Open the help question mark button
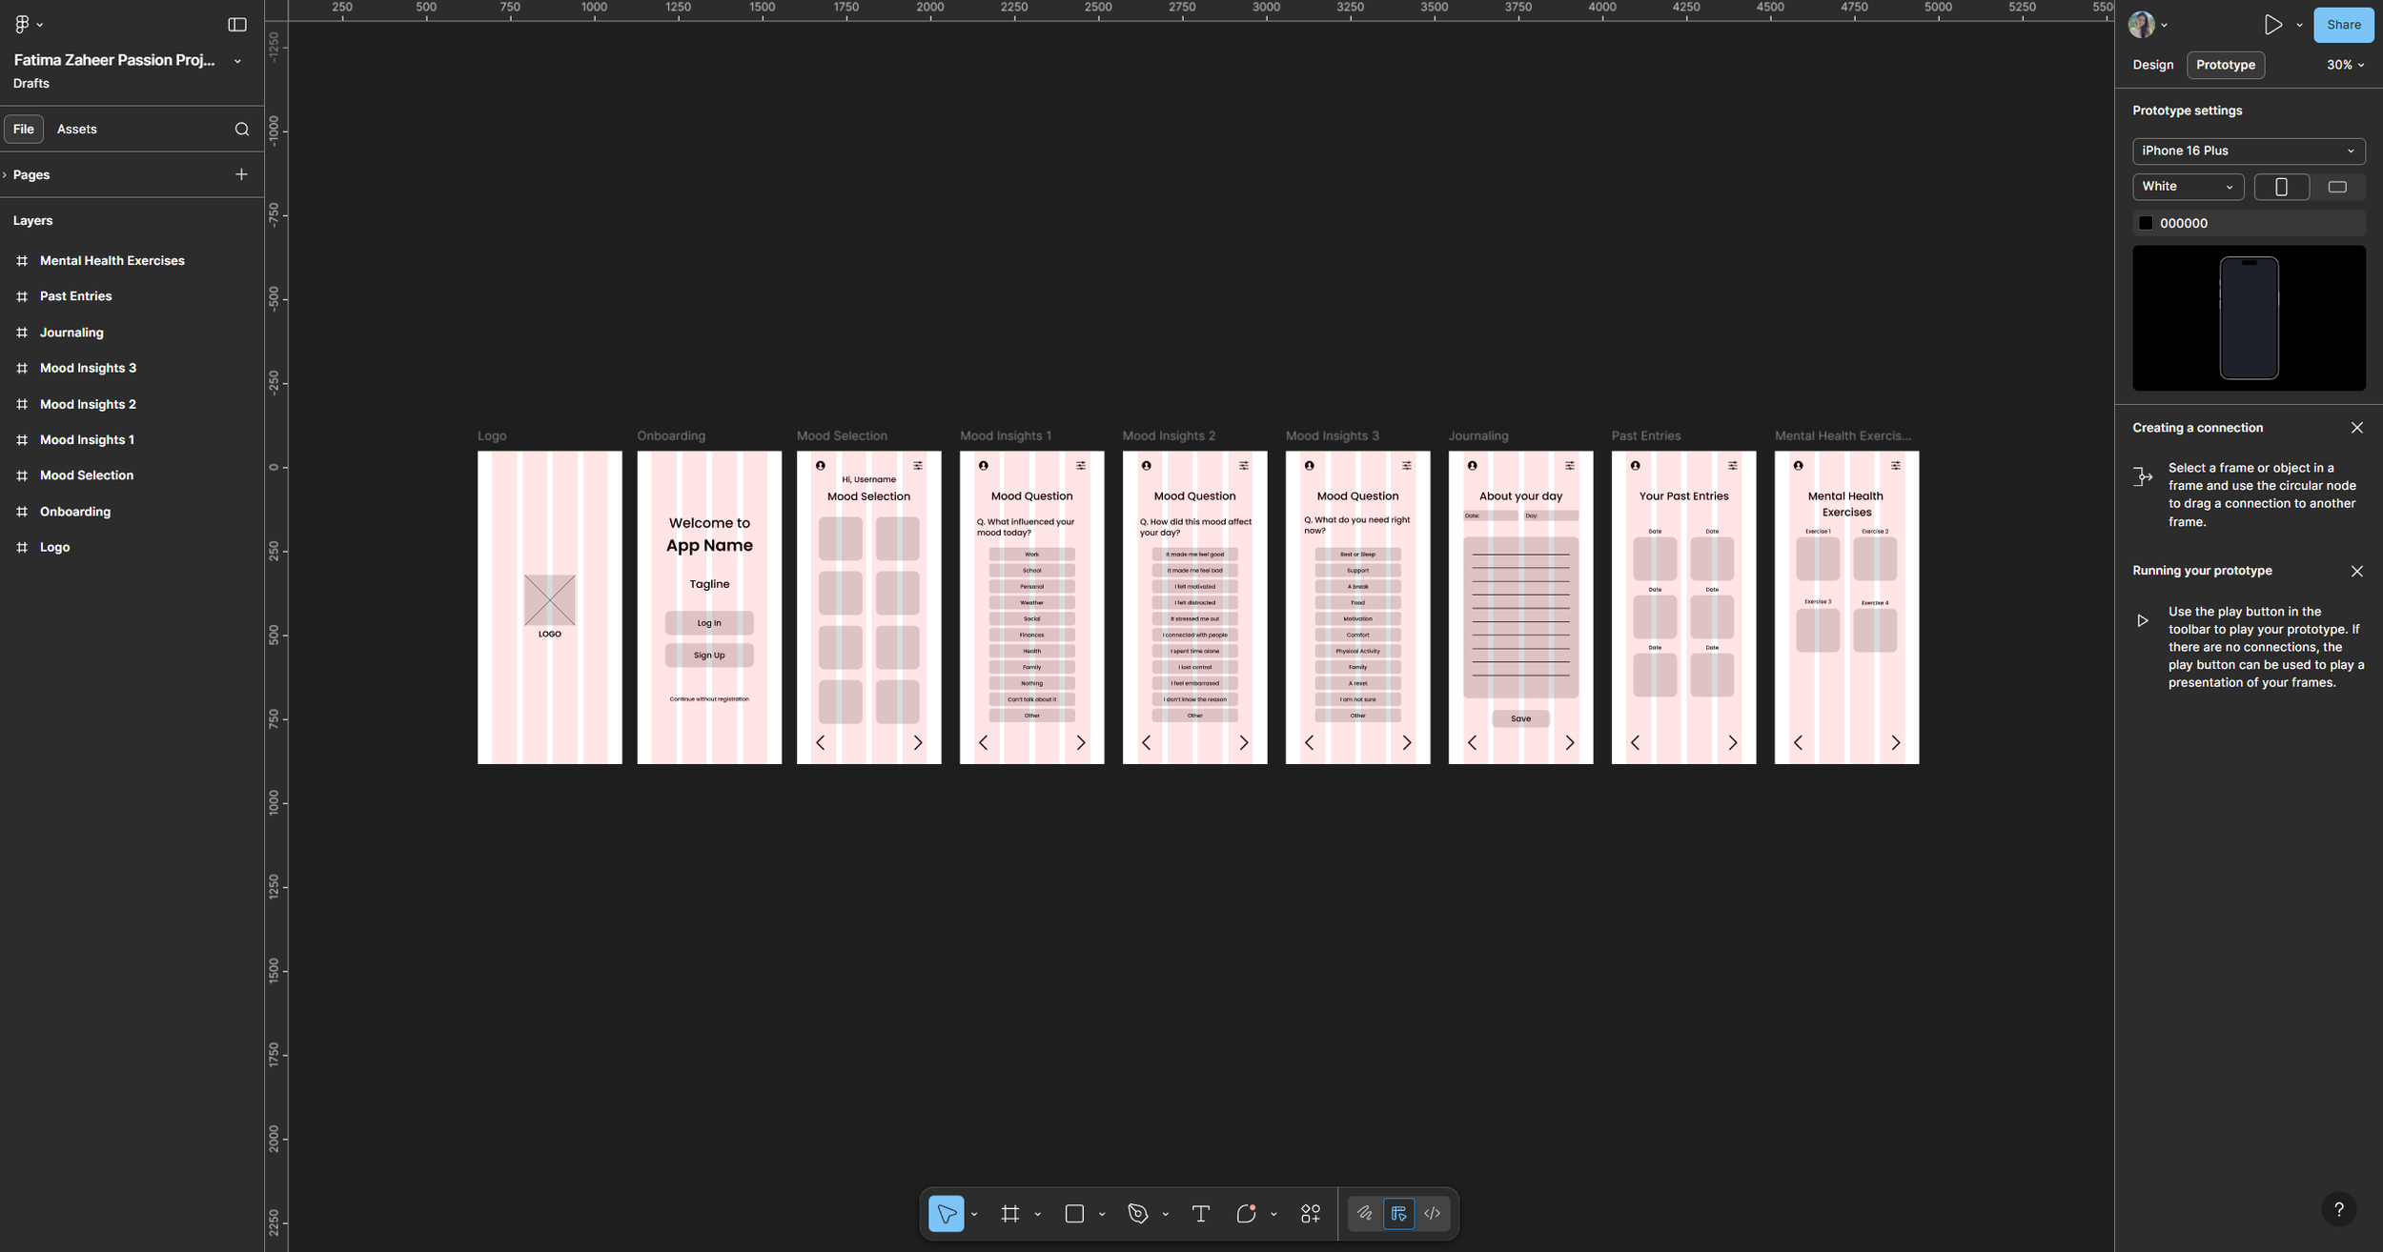2383x1252 pixels. click(2338, 1209)
